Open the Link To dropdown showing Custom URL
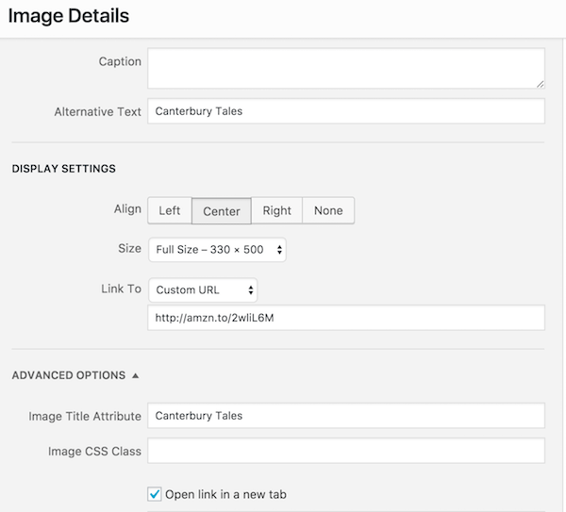566x512 pixels. tap(203, 289)
